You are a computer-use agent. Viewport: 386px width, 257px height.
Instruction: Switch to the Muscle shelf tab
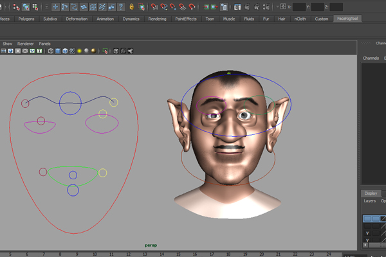(x=229, y=19)
